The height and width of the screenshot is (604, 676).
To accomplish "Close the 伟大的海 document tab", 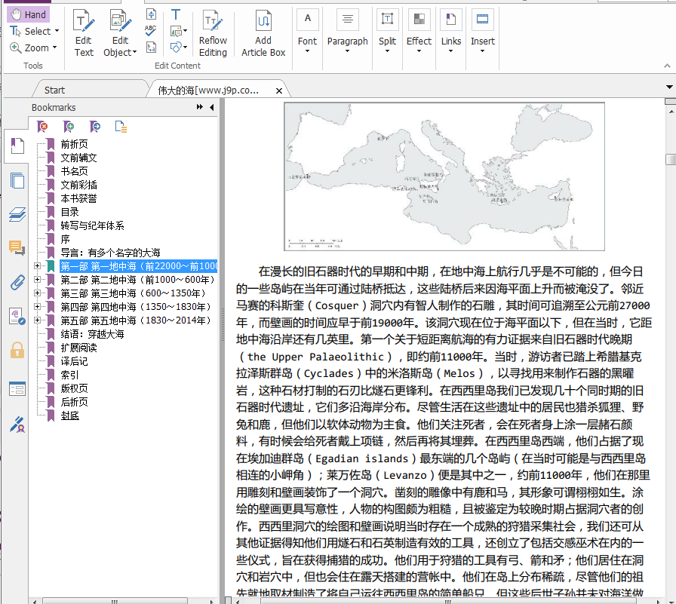I will pos(278,90).
